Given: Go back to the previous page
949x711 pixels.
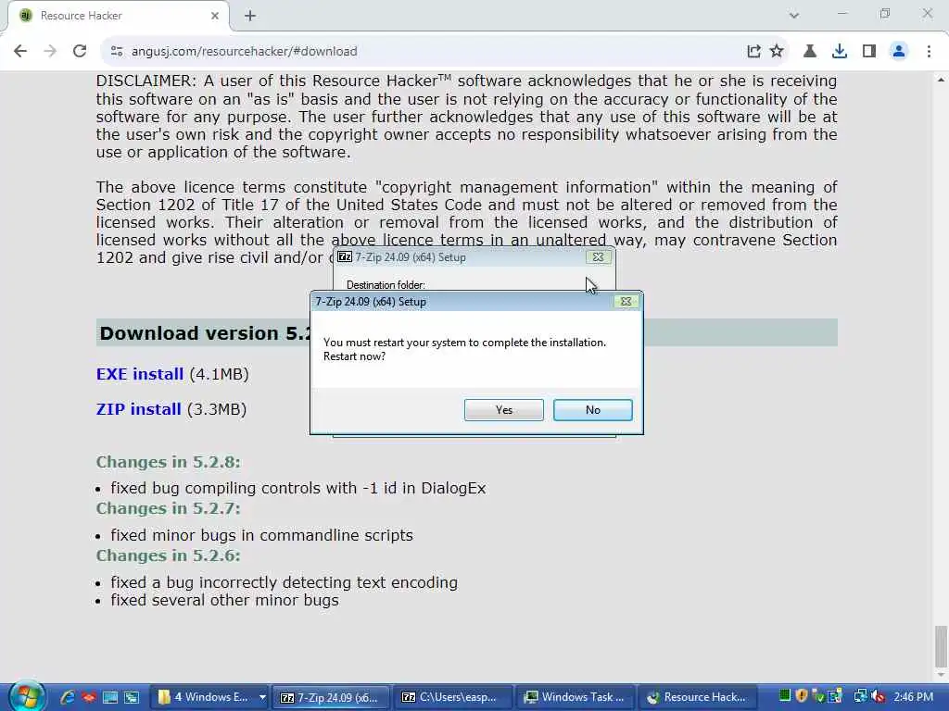Looking at the screenshot, I should point(20,52).
